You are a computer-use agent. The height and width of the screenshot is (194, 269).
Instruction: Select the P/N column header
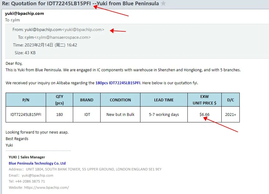[26, 99]
